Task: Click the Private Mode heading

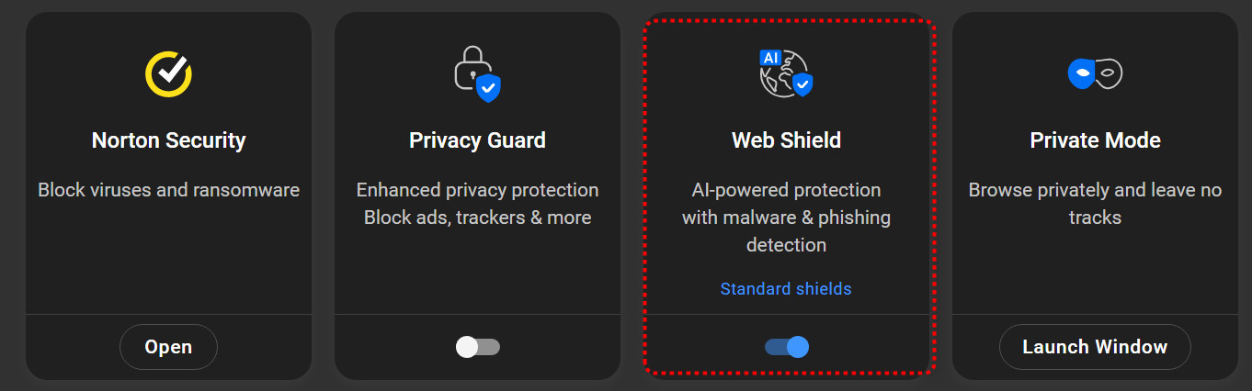Action: (1095, 140)
